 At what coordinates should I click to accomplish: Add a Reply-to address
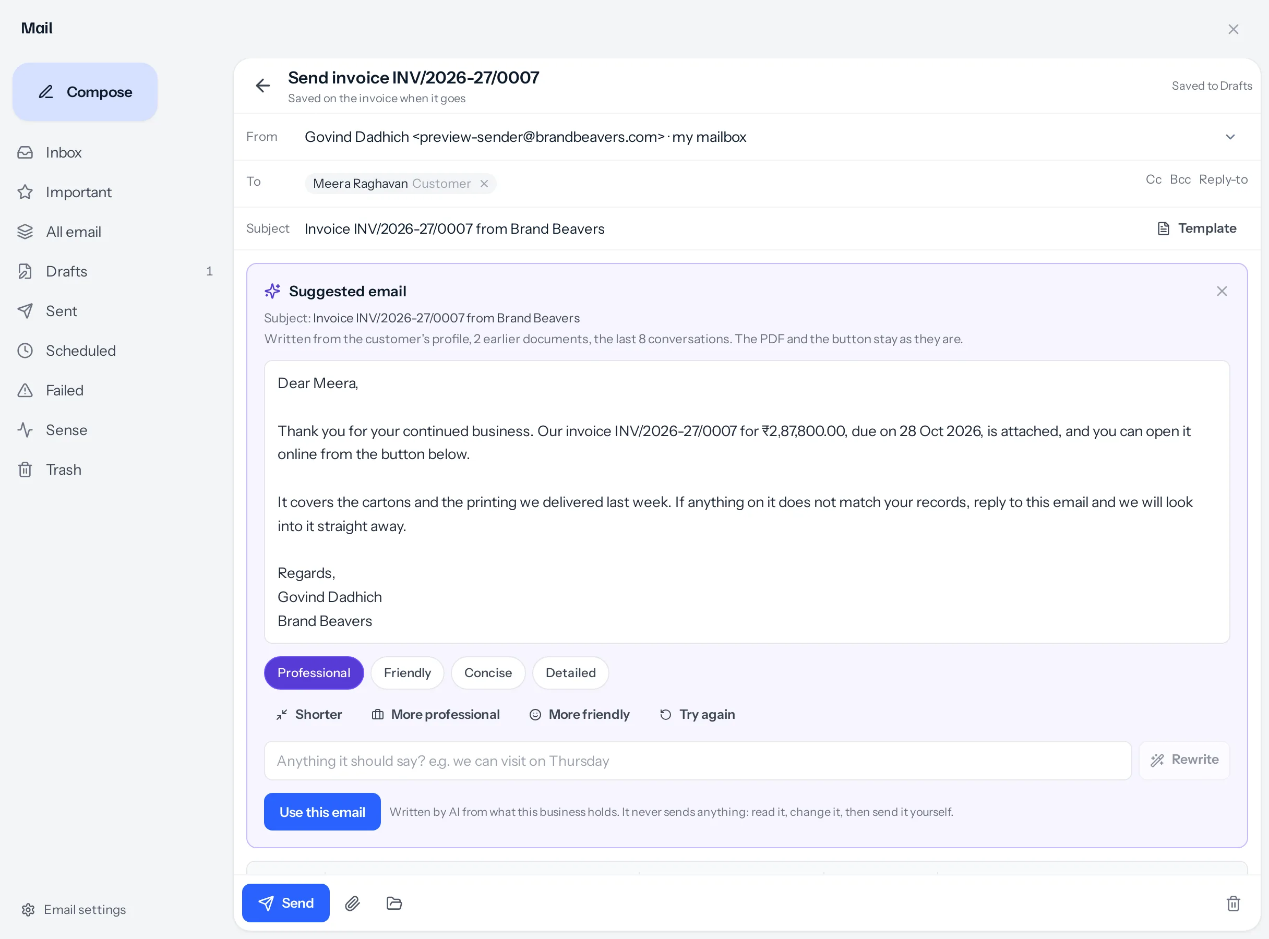click(1224, 179)
